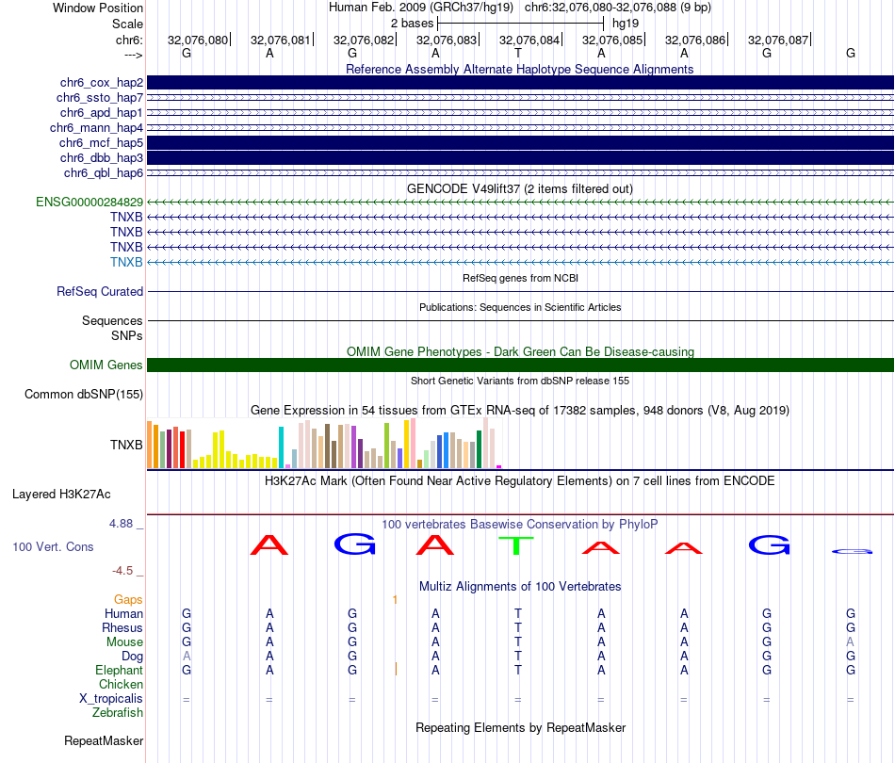
Task: Open the OMIM Genes track label
Action: [106, 365]
